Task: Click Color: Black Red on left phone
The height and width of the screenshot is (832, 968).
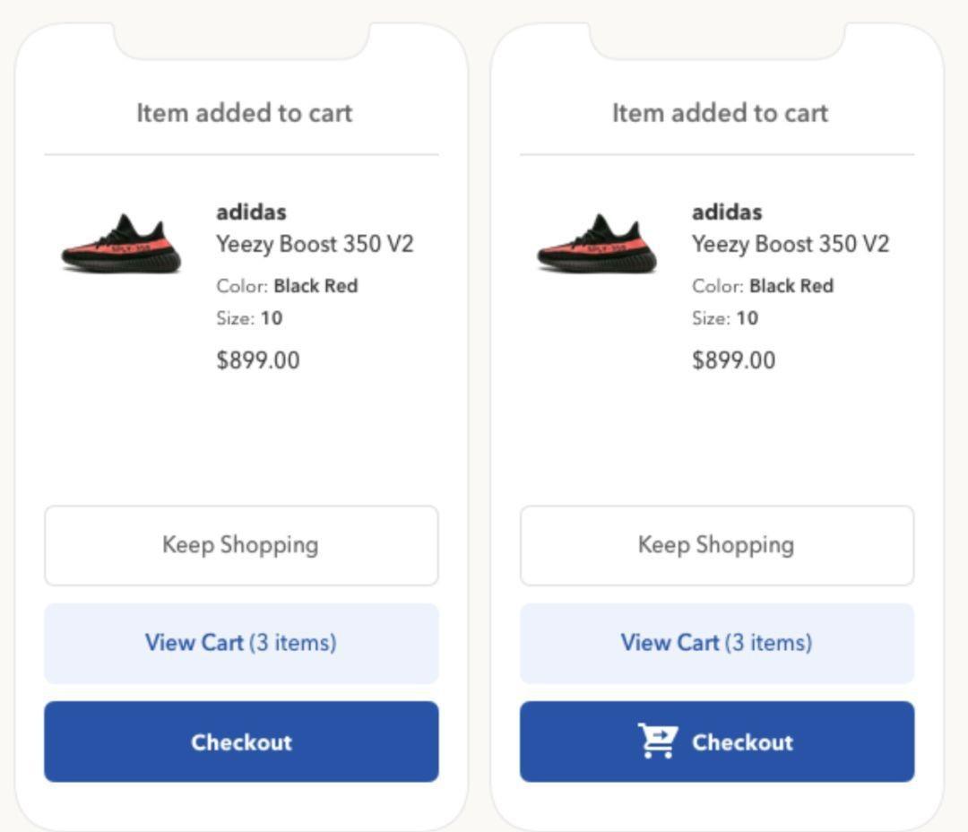Action: click(x=287, y=286)
